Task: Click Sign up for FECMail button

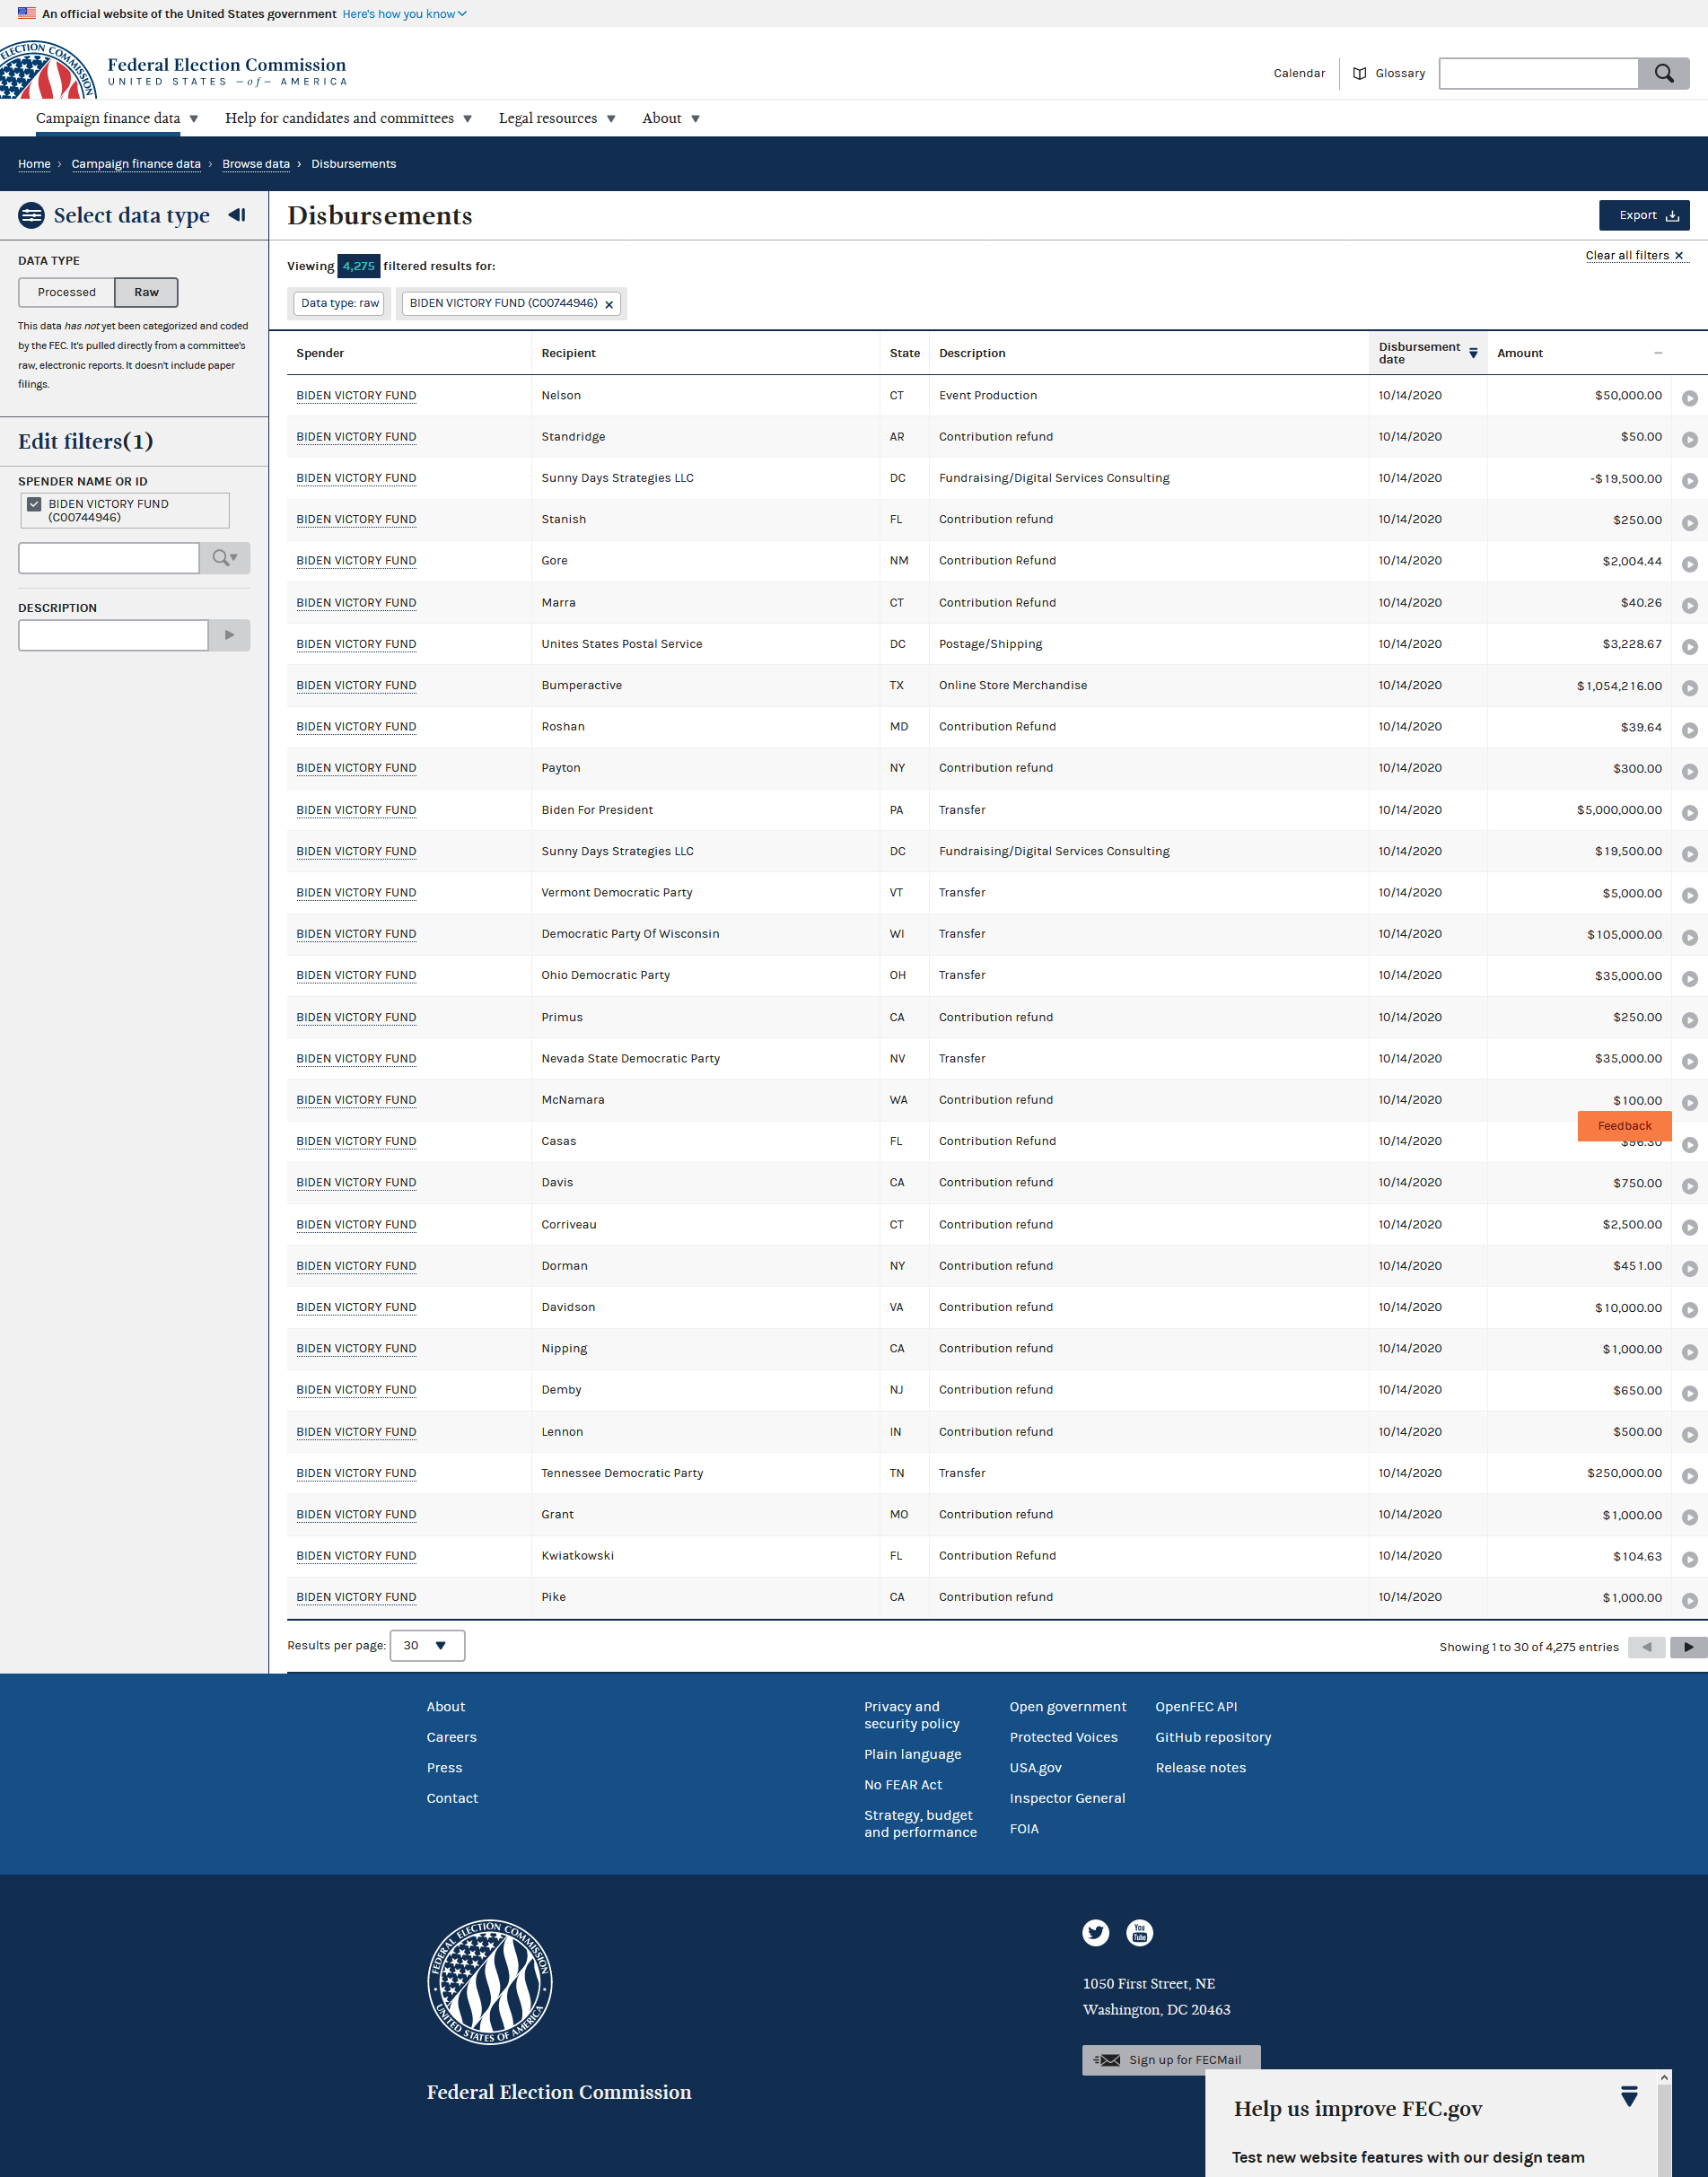Action: (1171, 2059)
